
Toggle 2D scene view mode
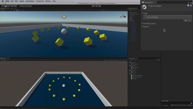[x=14, y=10]
